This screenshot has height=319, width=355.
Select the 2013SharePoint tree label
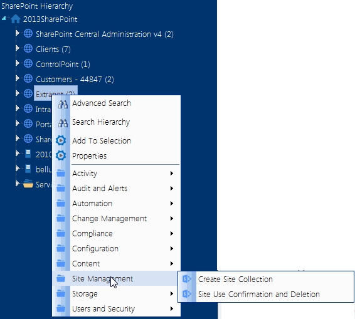click(50, 19)
